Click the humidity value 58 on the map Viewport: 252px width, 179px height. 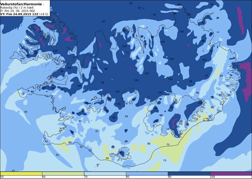pos(107,158)
